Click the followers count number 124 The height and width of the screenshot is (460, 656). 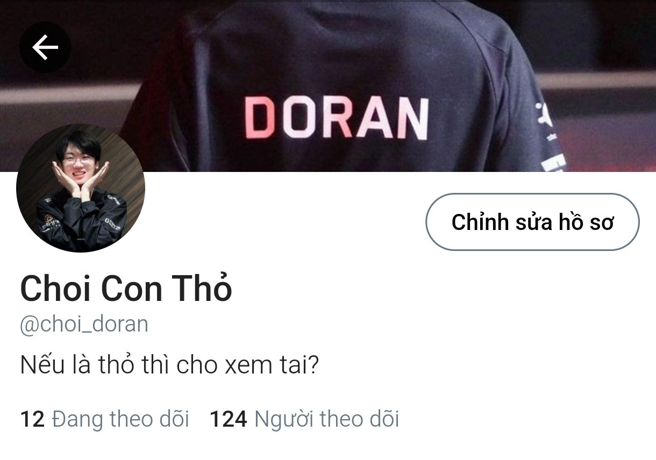(x=229, y=419)
